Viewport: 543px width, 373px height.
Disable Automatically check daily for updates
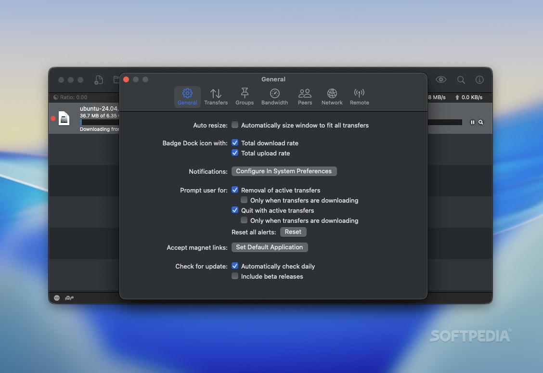click(x=235, y=266)
